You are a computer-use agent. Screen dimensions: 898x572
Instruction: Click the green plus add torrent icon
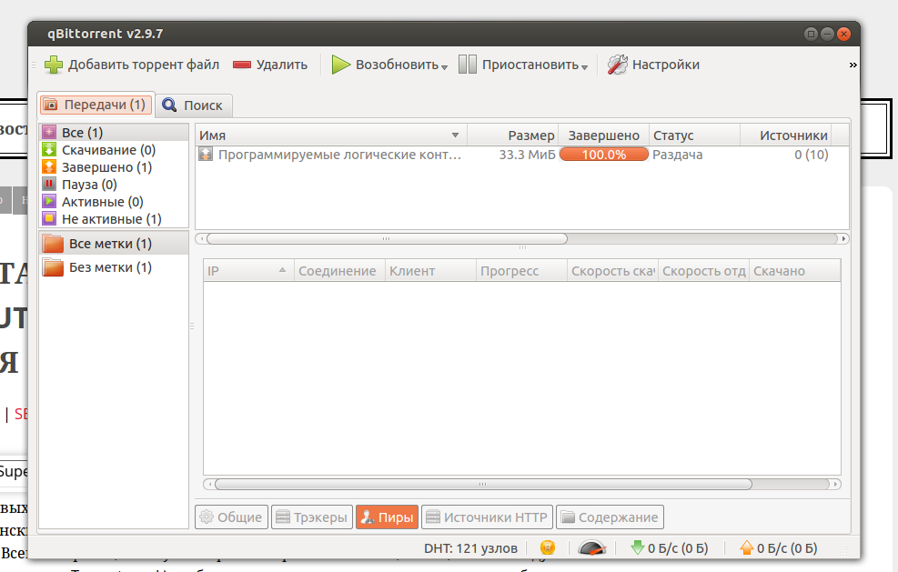click(x=54, y=65)
